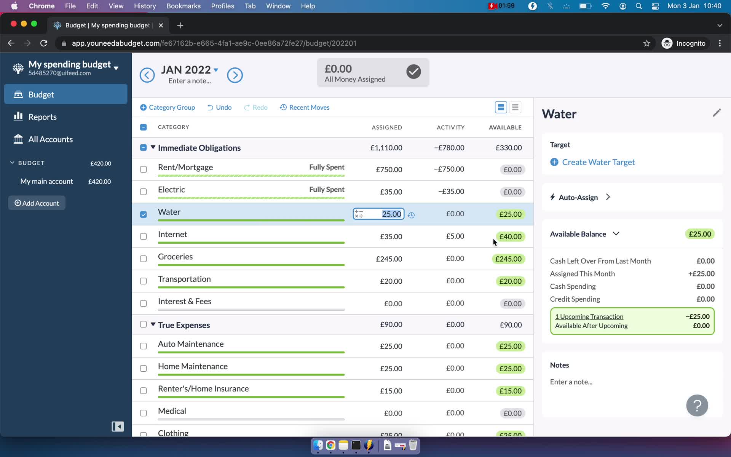Image resolution: width=731 pixels, height=457 pixels.
Task: Click the compact view icon top right
Action: point(515,107)
